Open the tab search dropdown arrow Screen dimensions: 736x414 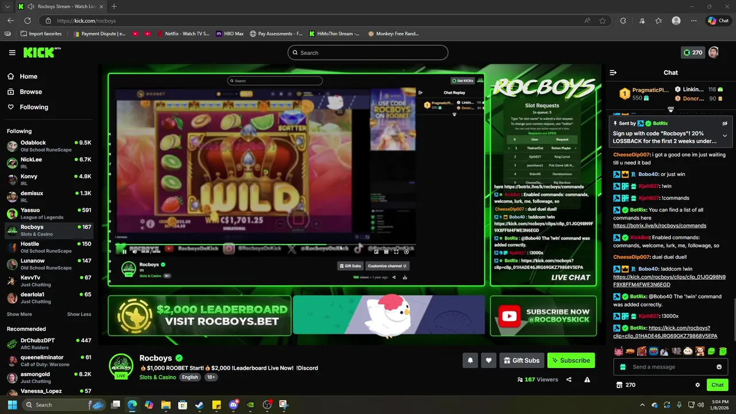7,6
